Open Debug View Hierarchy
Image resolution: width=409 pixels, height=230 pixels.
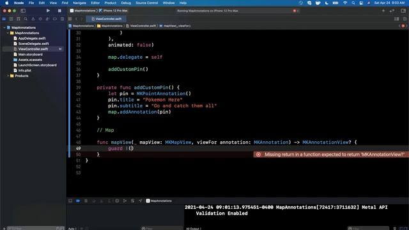point(117,201)
